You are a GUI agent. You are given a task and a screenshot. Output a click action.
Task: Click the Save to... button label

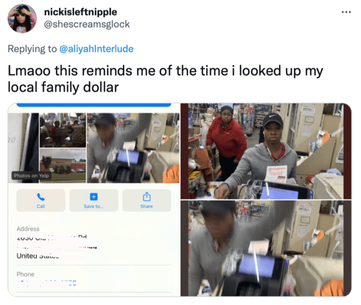coord(93,206)
